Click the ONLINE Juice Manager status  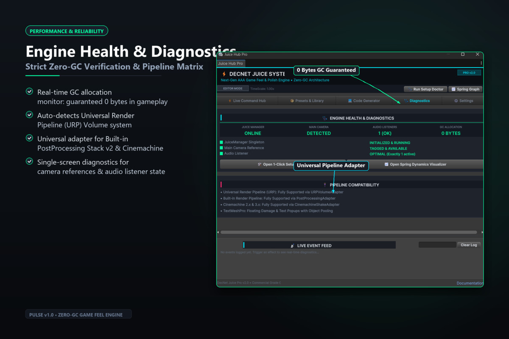[x=253, y=133]
